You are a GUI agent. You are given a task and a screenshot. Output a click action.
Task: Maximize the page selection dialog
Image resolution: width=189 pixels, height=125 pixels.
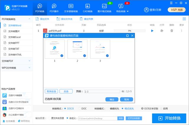tap(127, 36)
